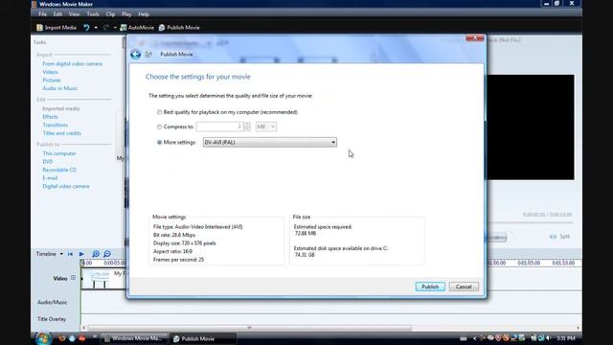Image resolution: width=613 pixels, height=345 pixels.
Task: Open the File menu
Action: [42, 14]
